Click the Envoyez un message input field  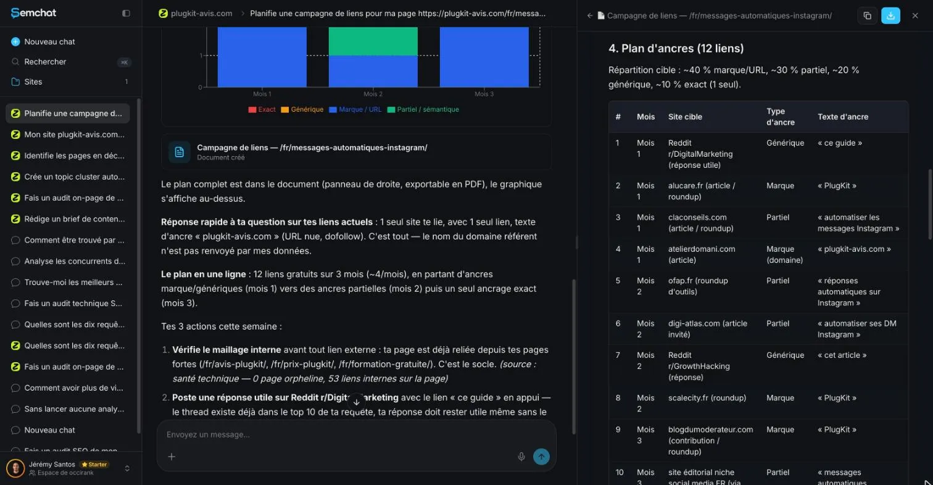pyautogui.click(x=339, y=434)
